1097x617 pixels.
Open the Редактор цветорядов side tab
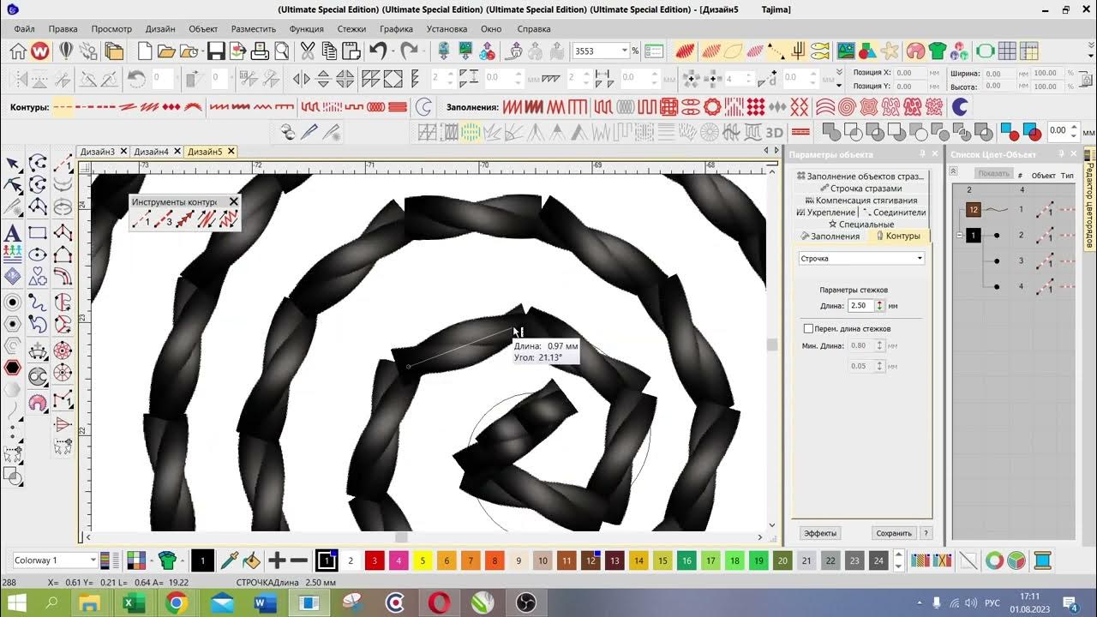(x=1089, y=198)
